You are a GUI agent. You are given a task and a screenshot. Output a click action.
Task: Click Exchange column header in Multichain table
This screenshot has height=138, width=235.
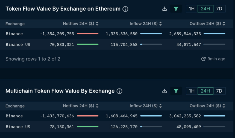click(x=15, y=106)
